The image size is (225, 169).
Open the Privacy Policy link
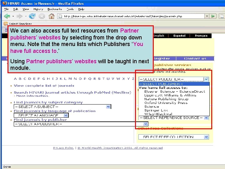tap(63, 148)
